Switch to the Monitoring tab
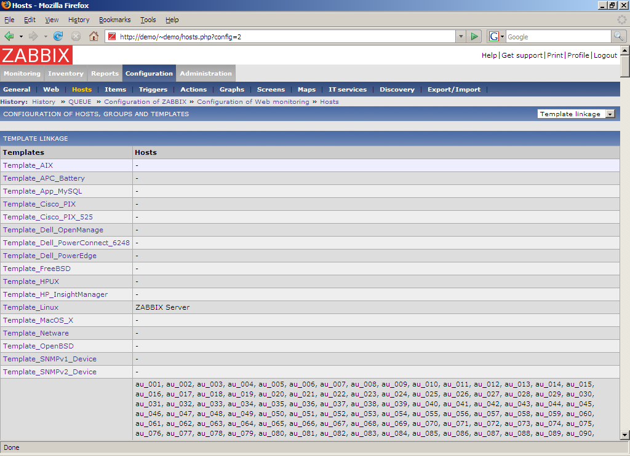This screenshot has width=630, height=456. [x=22, y=74]
